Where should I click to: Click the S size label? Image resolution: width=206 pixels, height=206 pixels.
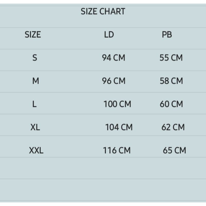tap(35, 58)
